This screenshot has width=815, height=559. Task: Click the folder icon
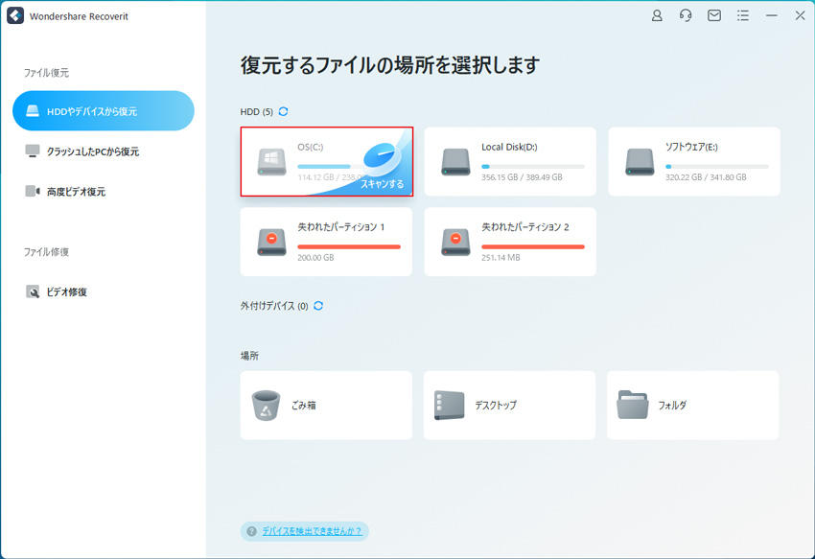633,405
